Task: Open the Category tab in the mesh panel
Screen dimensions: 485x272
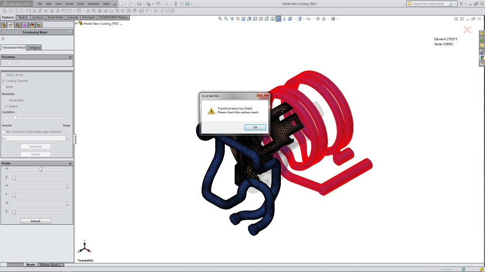Action: [34, 47]
